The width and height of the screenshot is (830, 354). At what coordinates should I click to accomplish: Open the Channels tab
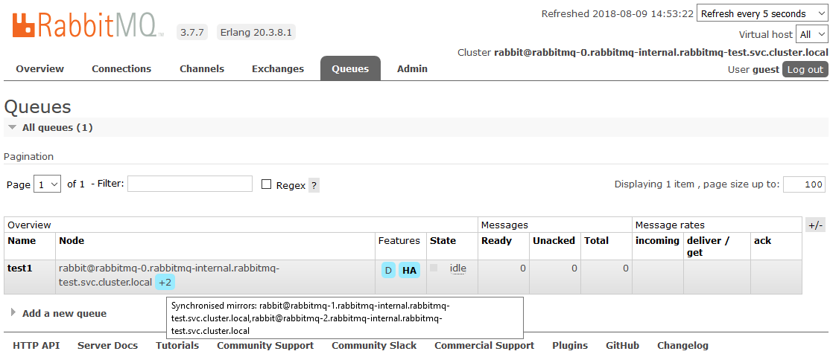tap(202, 68)
